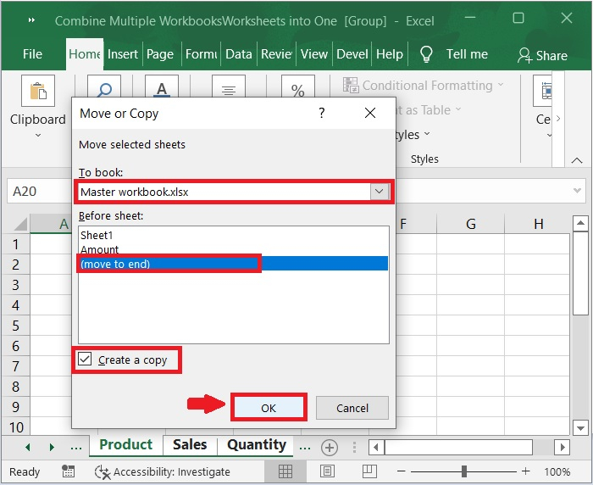Open the File menu
The height and width of the screenshot is (485, 593).
coord(32,54)
